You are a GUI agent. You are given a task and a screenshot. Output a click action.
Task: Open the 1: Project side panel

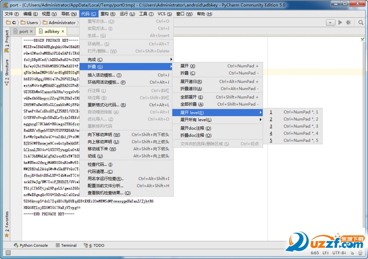click(7, 41)
